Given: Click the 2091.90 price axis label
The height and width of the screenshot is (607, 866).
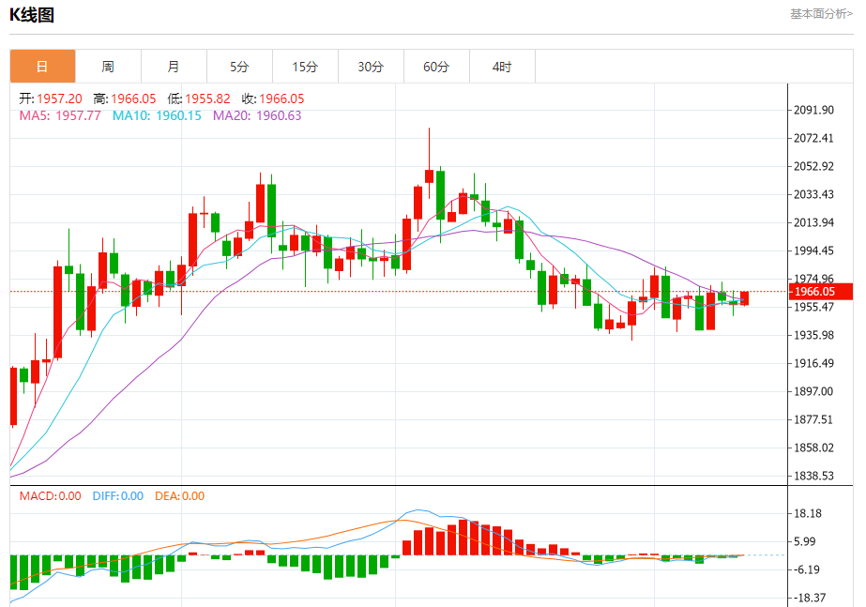Looking at the screenshot, I should (x=813, y=110).
